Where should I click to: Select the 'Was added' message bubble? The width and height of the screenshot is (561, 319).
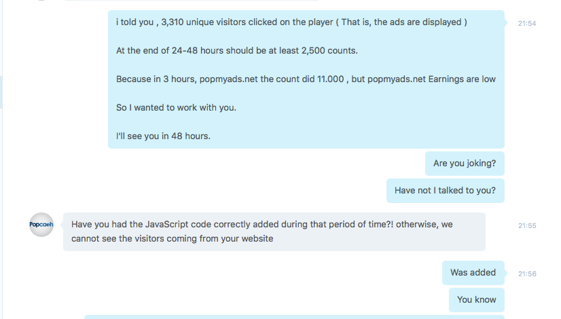click(x=473, y=273)
